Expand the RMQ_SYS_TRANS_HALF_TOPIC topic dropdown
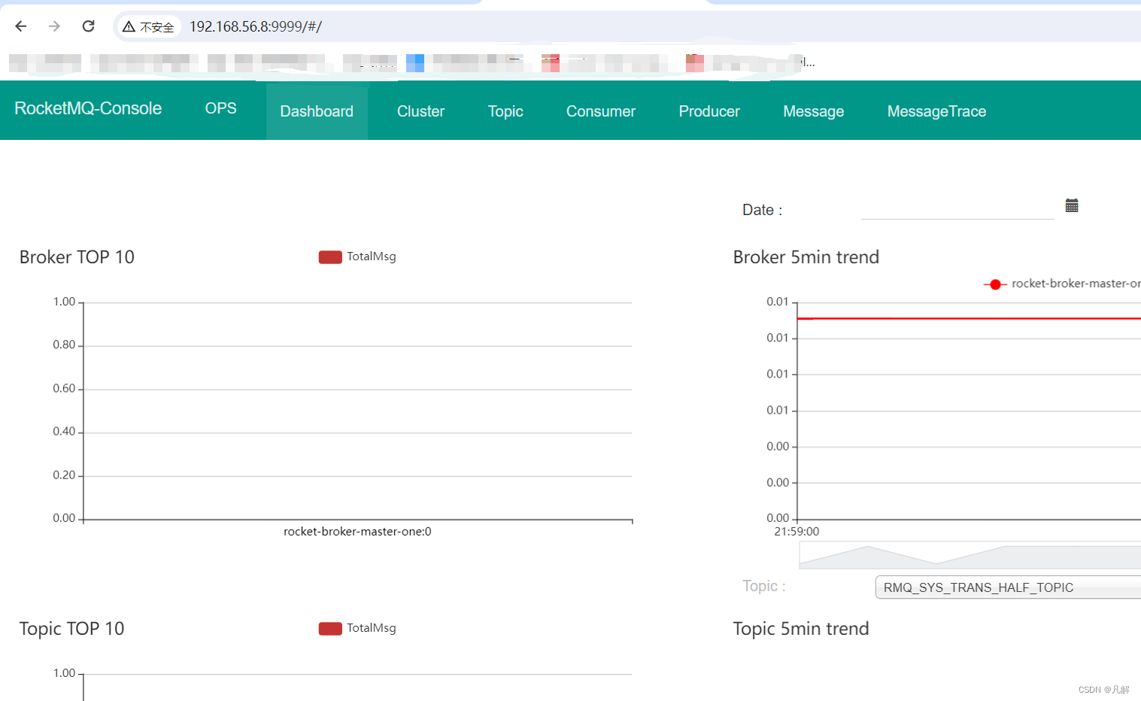 [1008, 587]
